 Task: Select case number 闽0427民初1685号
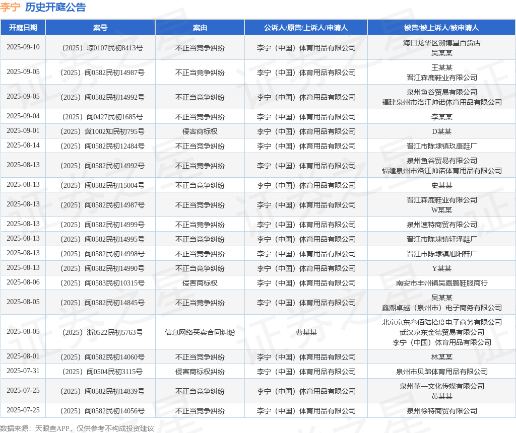tap(102, 117)
